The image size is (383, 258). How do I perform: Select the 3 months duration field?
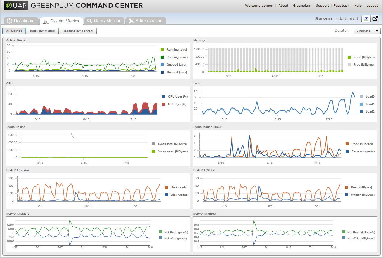367,31
